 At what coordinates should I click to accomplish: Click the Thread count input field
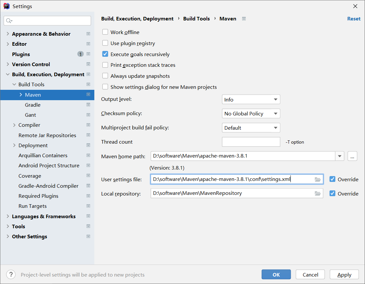(x=251, y=142)
